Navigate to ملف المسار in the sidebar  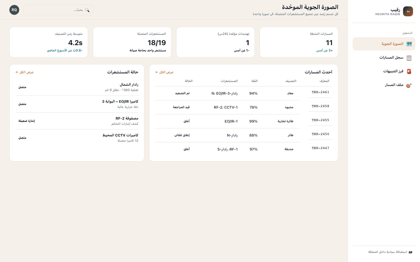(x=384, y=85)
